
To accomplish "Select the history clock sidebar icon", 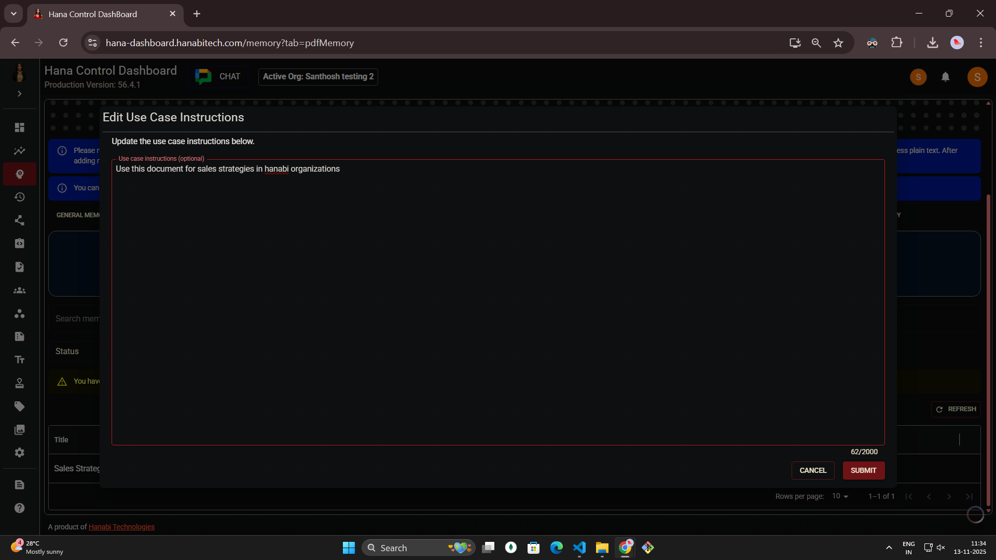I will pos(19,197).
